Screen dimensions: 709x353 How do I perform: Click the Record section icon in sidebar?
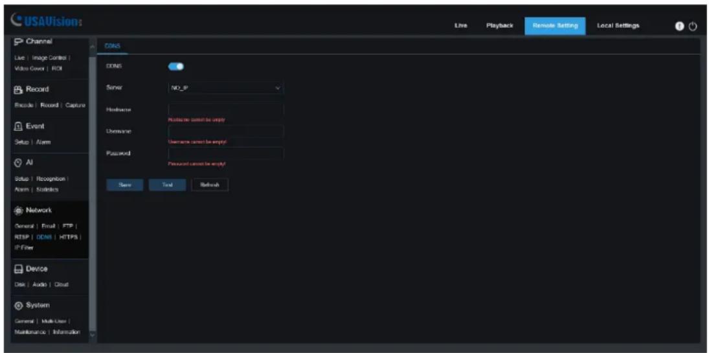click(17, 89)
